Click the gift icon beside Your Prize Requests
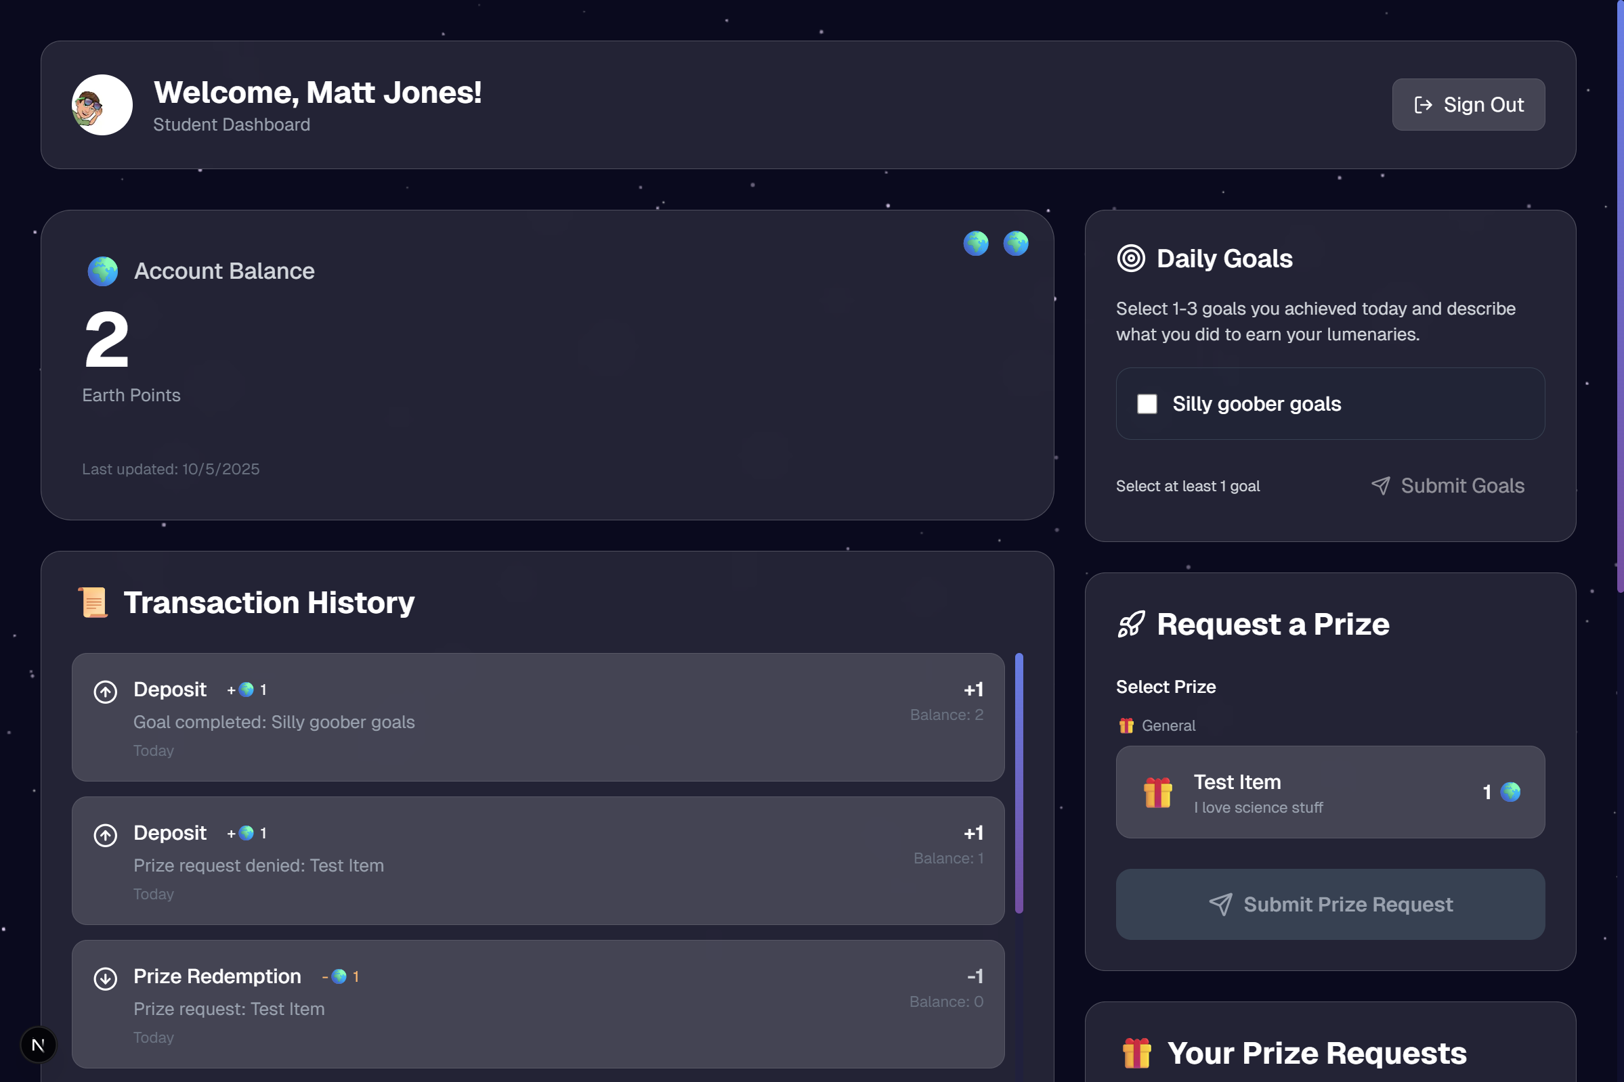The height and width of the screenshot is (1082, 1624). click(x=1136, y=1052)
